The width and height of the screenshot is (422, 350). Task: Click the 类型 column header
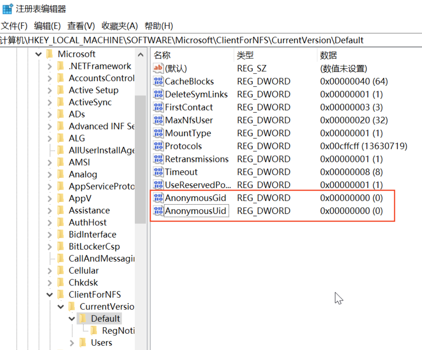245,55
